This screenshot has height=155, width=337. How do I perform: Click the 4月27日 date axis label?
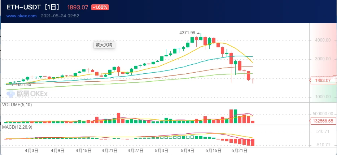coord(136,150)
